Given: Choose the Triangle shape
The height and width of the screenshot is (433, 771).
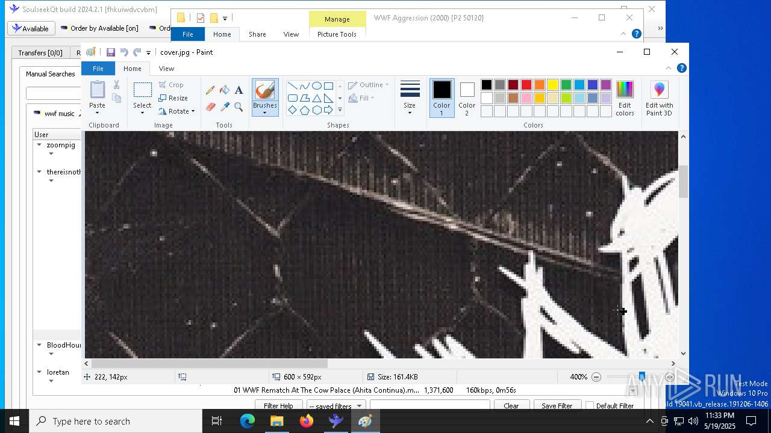Looking at the screenshot, I should point(316,98).
